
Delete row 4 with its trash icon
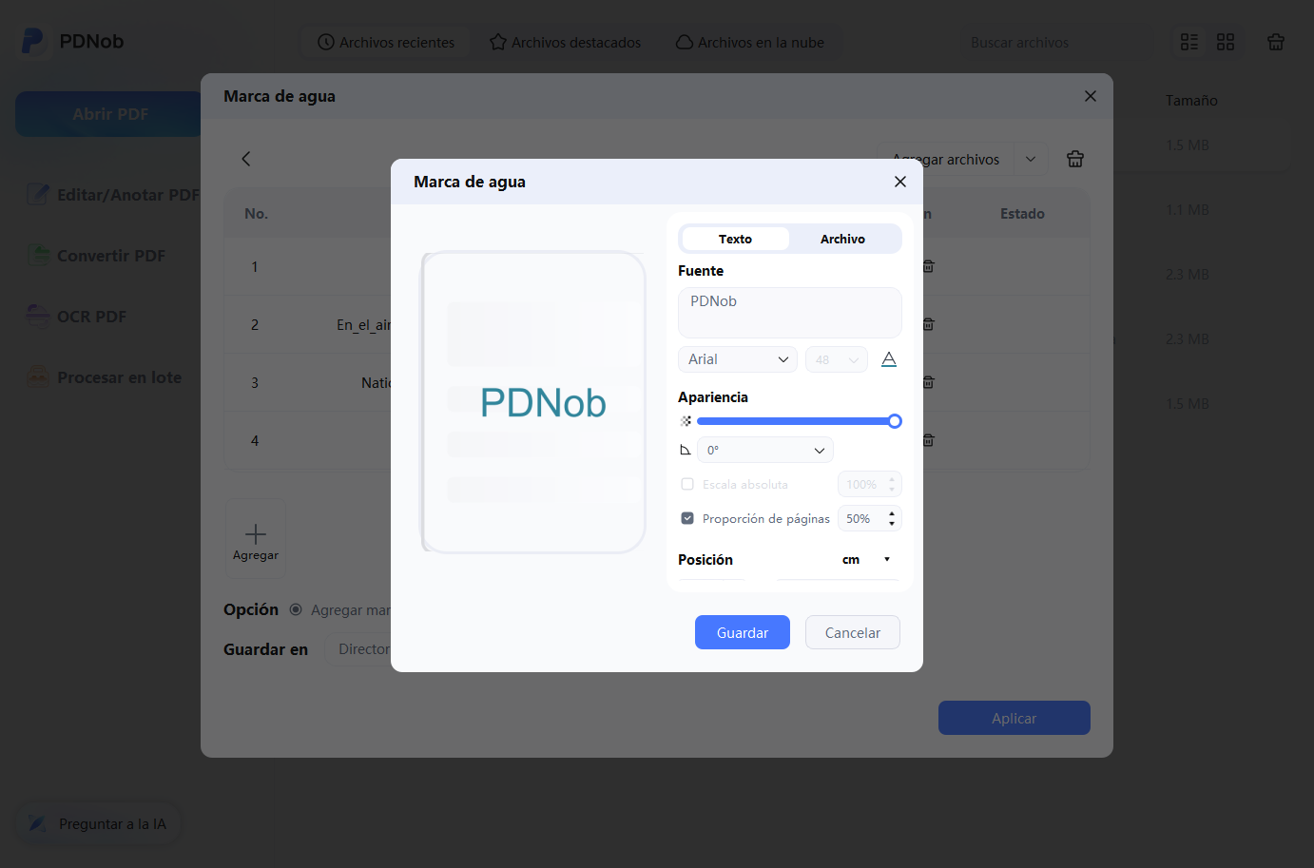pyautogui.click(x=929, y=440)
